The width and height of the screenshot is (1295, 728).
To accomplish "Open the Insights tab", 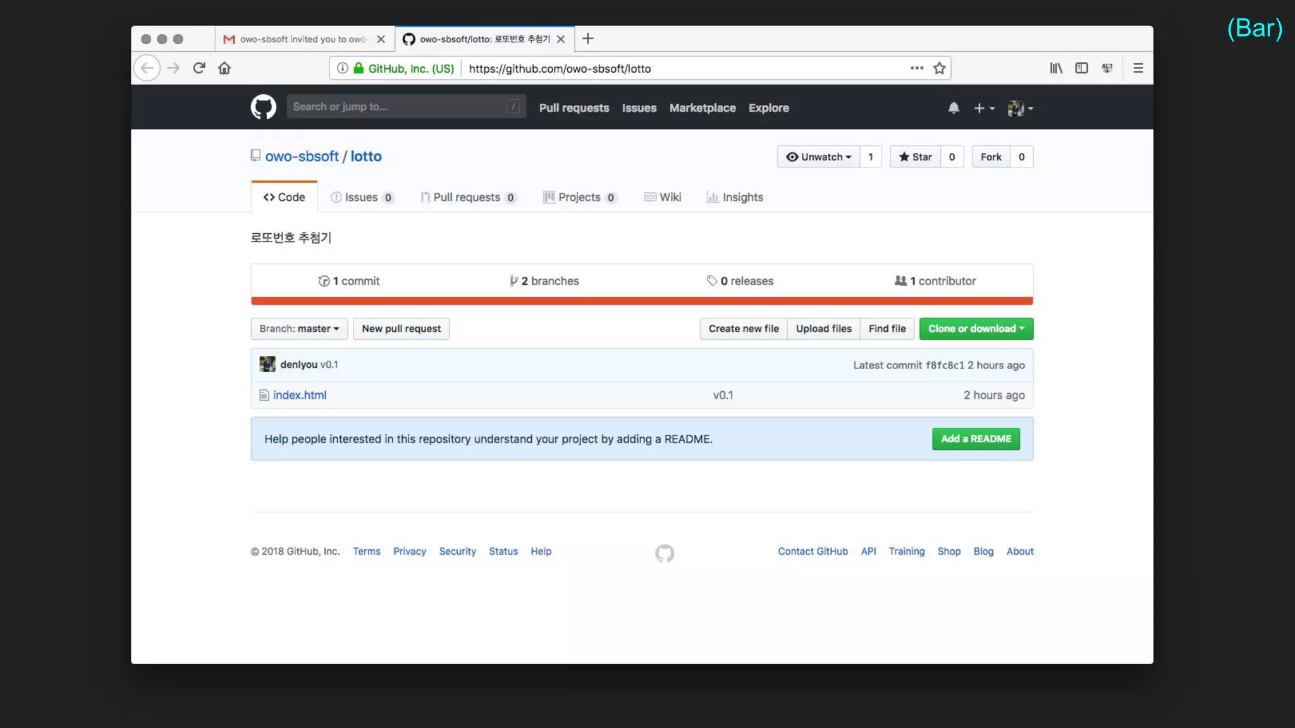I will click(735, 197).
